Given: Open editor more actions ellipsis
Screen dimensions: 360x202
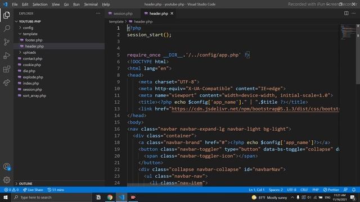Looking at the screenshot, I should (354, 13).
